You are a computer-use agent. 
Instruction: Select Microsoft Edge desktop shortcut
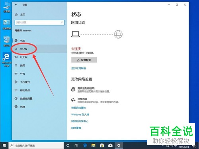7,60
